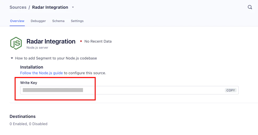Click the Destinations section heading
Screen dimensions: 258x135
coord(23,116)
